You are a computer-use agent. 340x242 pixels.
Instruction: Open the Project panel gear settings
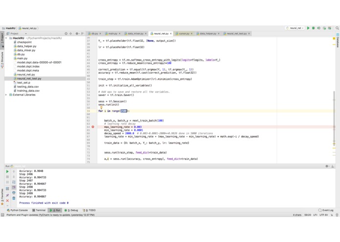(x=77, y=34)
